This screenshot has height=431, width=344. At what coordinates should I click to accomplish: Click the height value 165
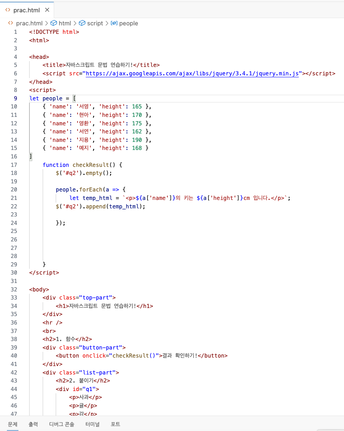137,107
